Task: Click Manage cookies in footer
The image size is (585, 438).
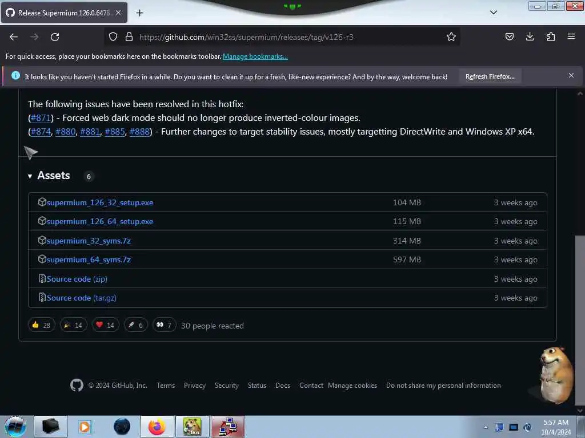Action: point(352,386)
